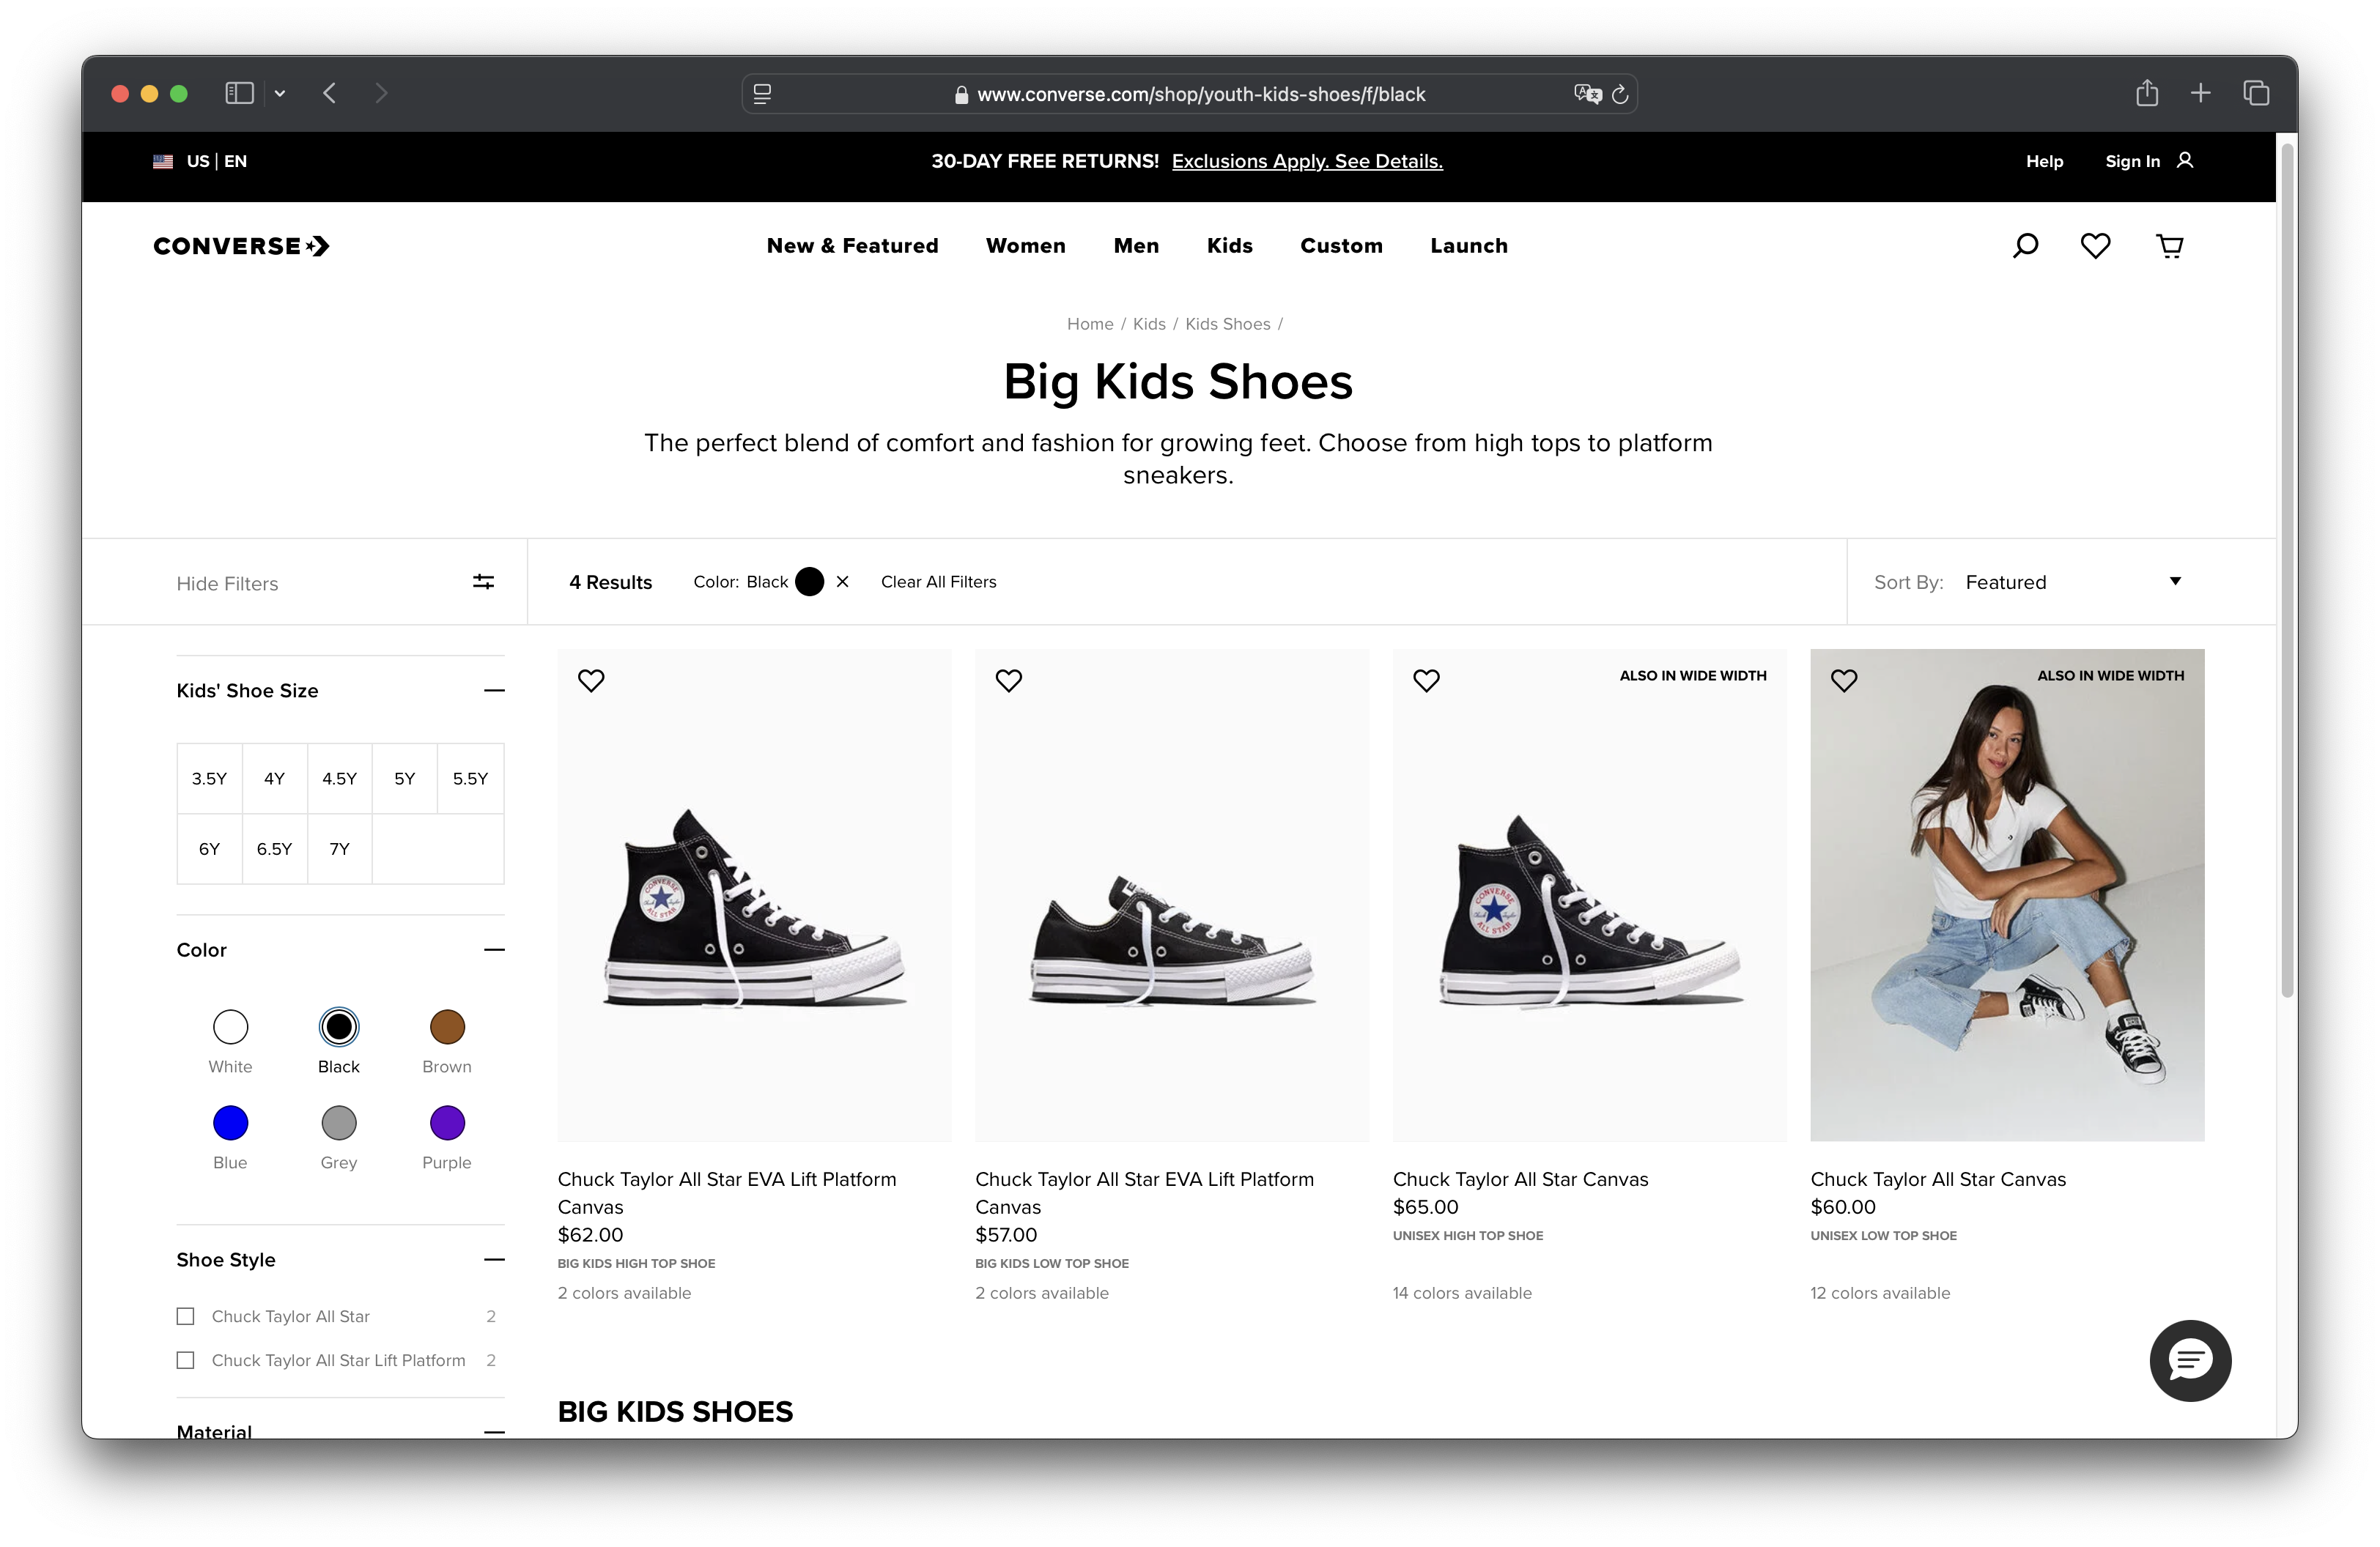Deselect the Black color swatch
The height and width of the screenshot is (1547, 2380).
point(339,1026)
